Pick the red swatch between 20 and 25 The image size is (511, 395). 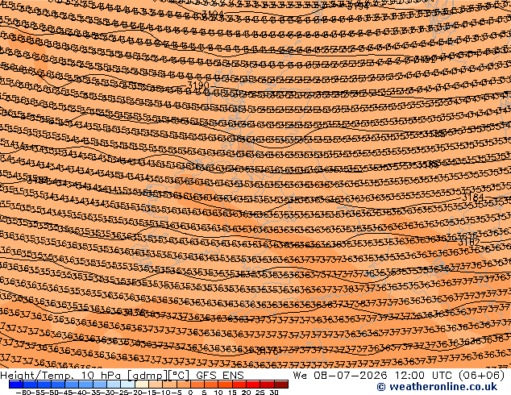[254, 385]
